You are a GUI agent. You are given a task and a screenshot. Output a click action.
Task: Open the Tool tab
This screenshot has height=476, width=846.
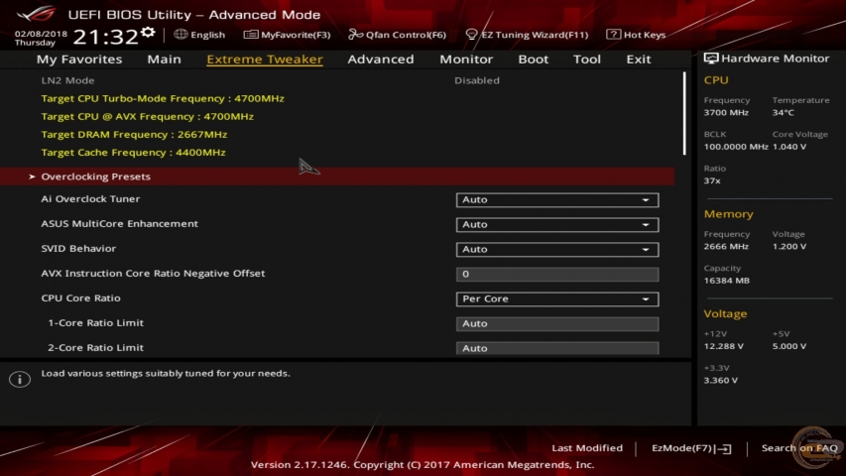click(586, 59)
